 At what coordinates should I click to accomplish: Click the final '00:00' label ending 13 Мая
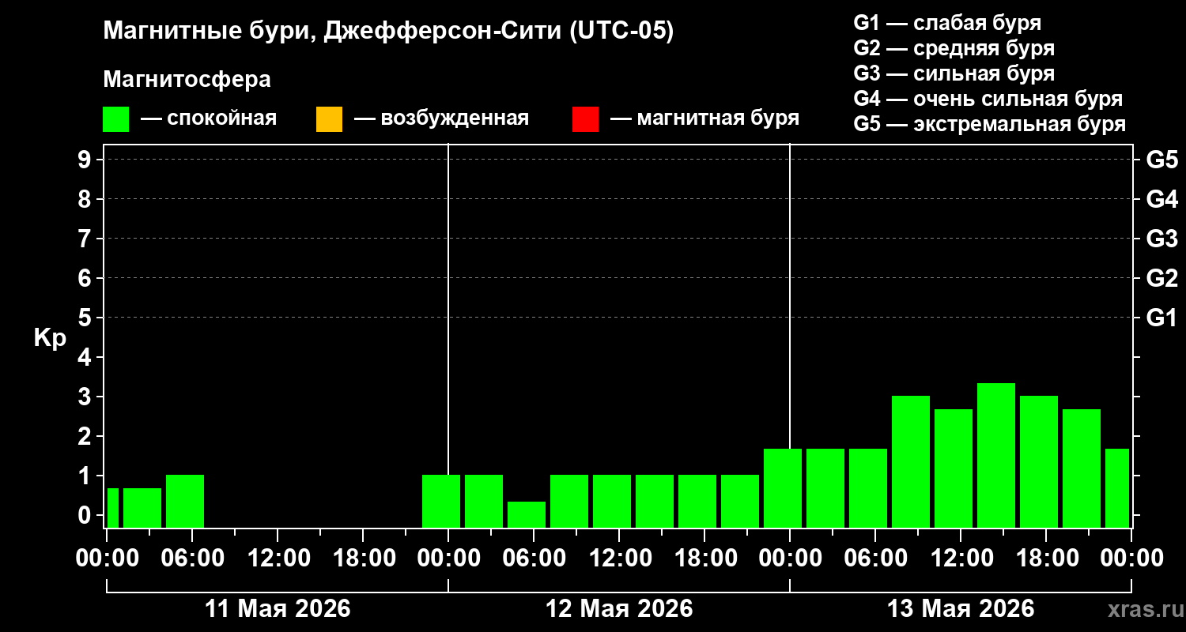(x=1131, y=559)
